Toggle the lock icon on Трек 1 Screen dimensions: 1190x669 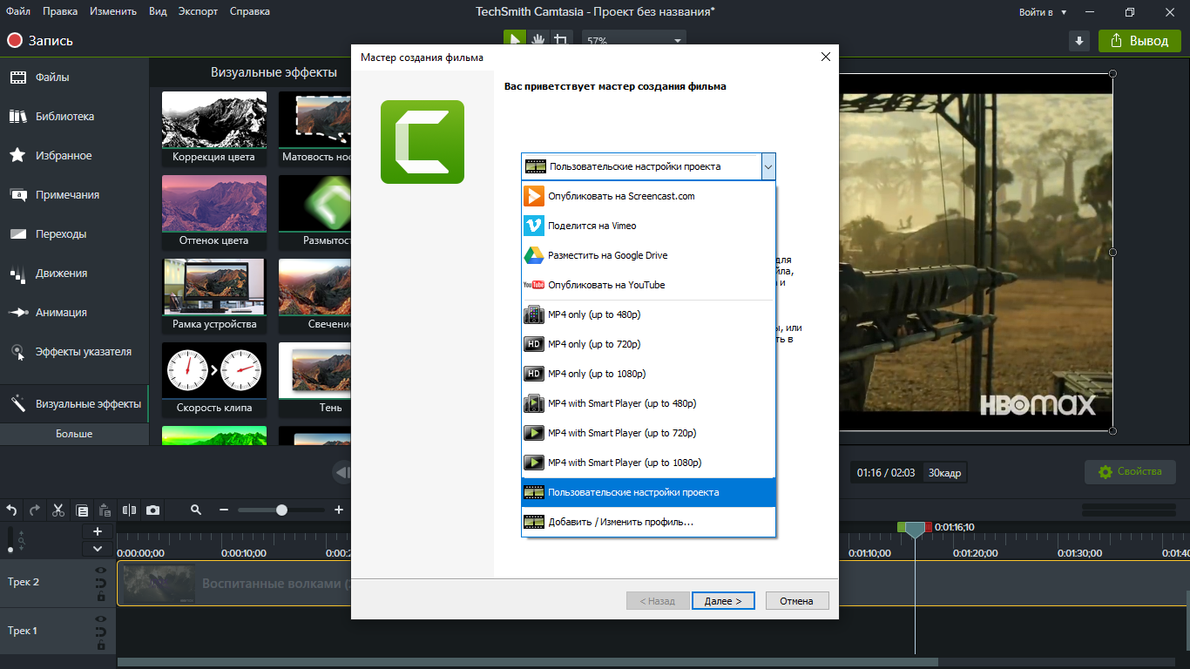point(101,646)
